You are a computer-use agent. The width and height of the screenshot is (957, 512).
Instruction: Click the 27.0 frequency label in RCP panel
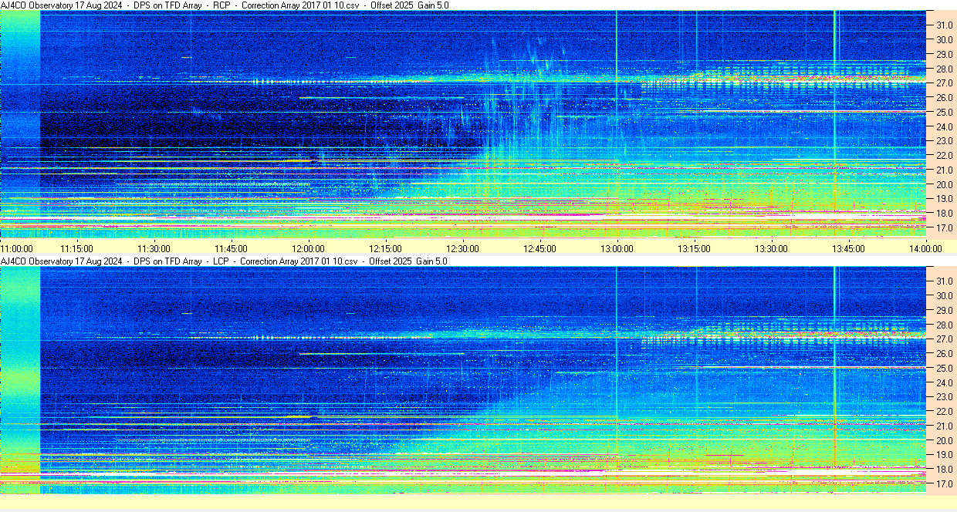coord(943,83)
